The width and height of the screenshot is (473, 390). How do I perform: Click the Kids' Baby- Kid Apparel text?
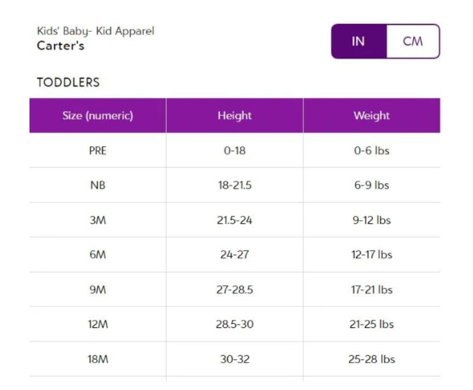tap(96, 31)
